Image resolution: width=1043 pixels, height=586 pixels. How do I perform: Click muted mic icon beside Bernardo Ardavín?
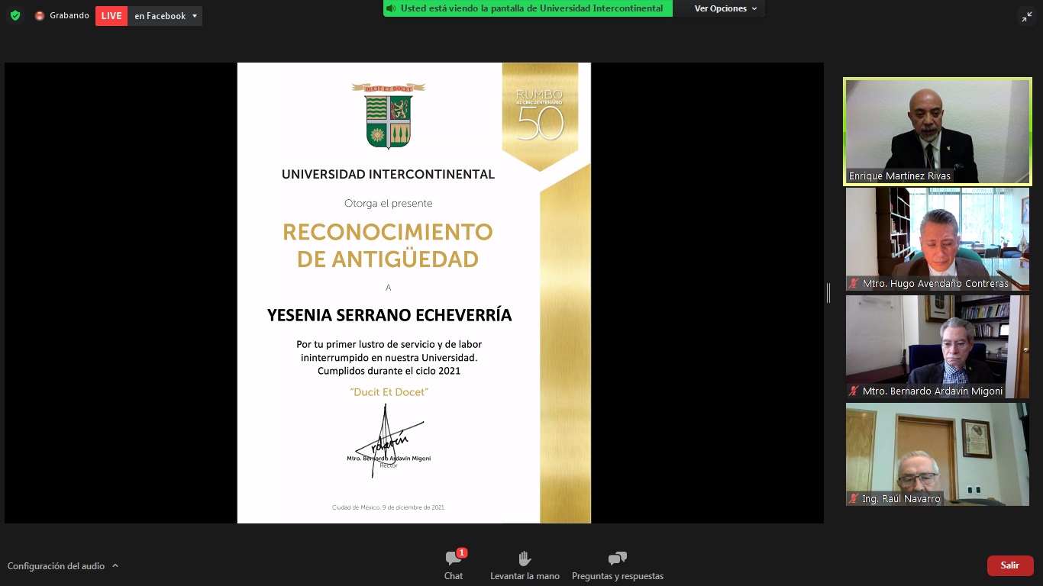pyautogui.click(x=854, y=391)
